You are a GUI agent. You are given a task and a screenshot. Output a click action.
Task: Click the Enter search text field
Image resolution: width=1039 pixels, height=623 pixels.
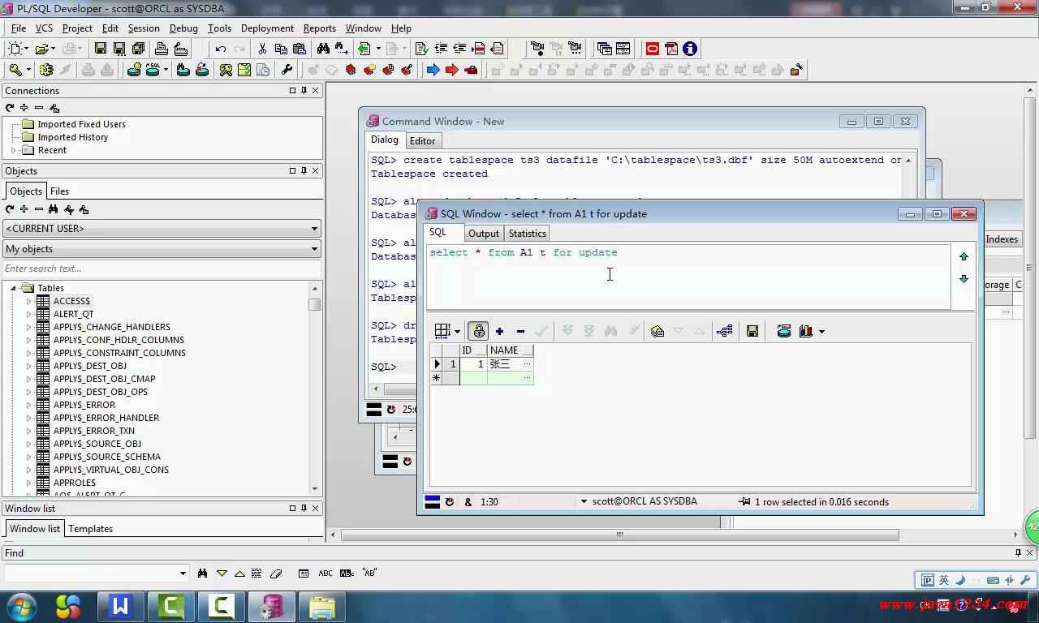point(162,269)
